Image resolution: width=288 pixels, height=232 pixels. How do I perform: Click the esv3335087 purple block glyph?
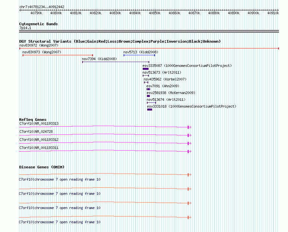click(x=146, y=69)
